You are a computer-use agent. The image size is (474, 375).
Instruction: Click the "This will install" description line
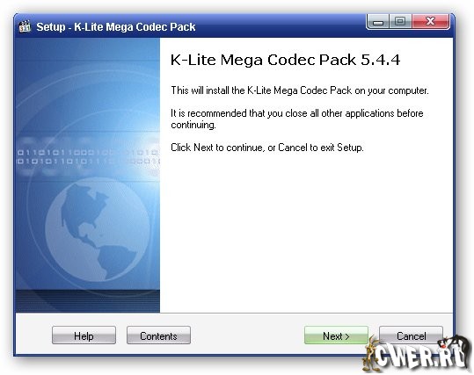(x=300, y=90)
